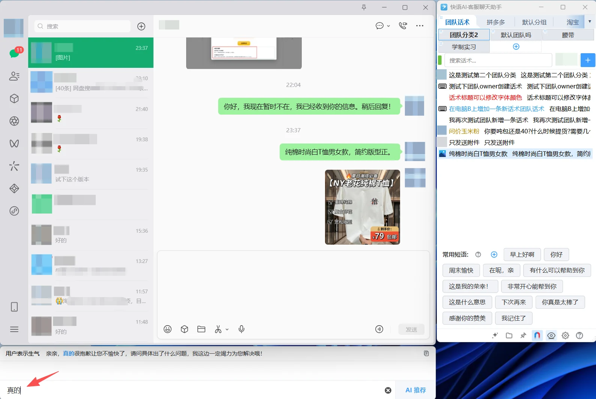The image size is (596, 399).
Task: Expand the screenshot options arrow next to scissors
Action: [x=227, y=330]
